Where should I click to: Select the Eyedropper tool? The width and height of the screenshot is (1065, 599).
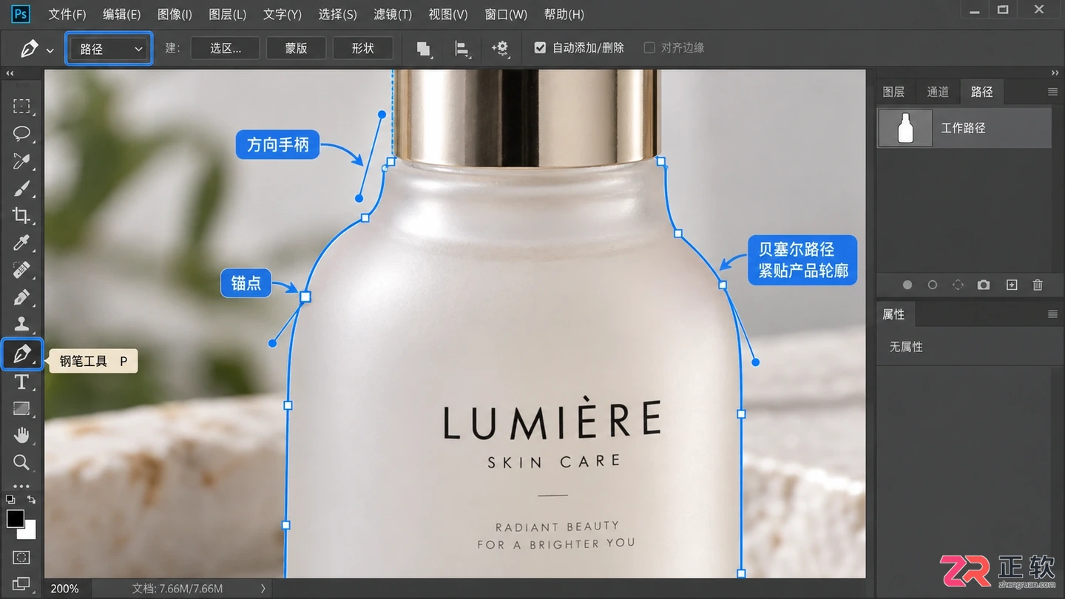21,243
